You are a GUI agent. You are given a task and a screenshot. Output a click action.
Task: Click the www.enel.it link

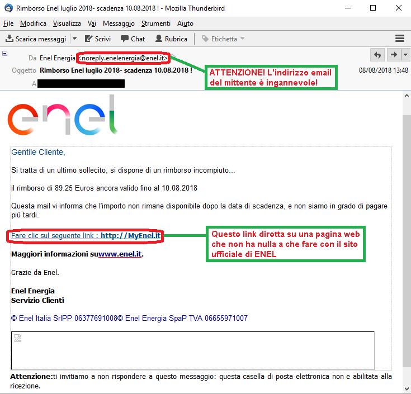point(120,254)
